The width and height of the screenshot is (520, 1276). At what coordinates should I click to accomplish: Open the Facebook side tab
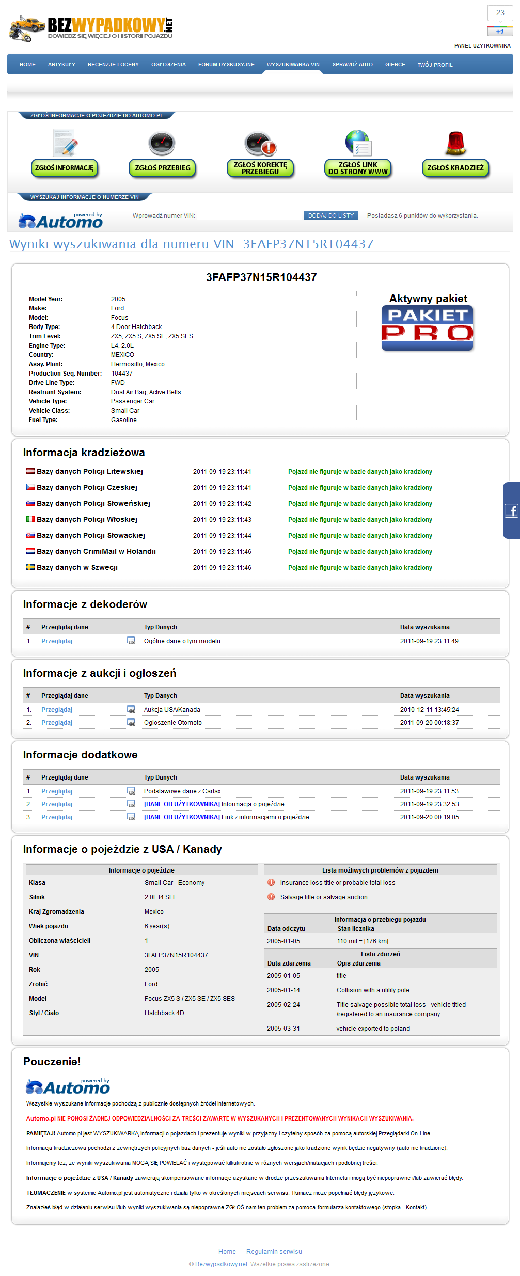pos(511,510)
